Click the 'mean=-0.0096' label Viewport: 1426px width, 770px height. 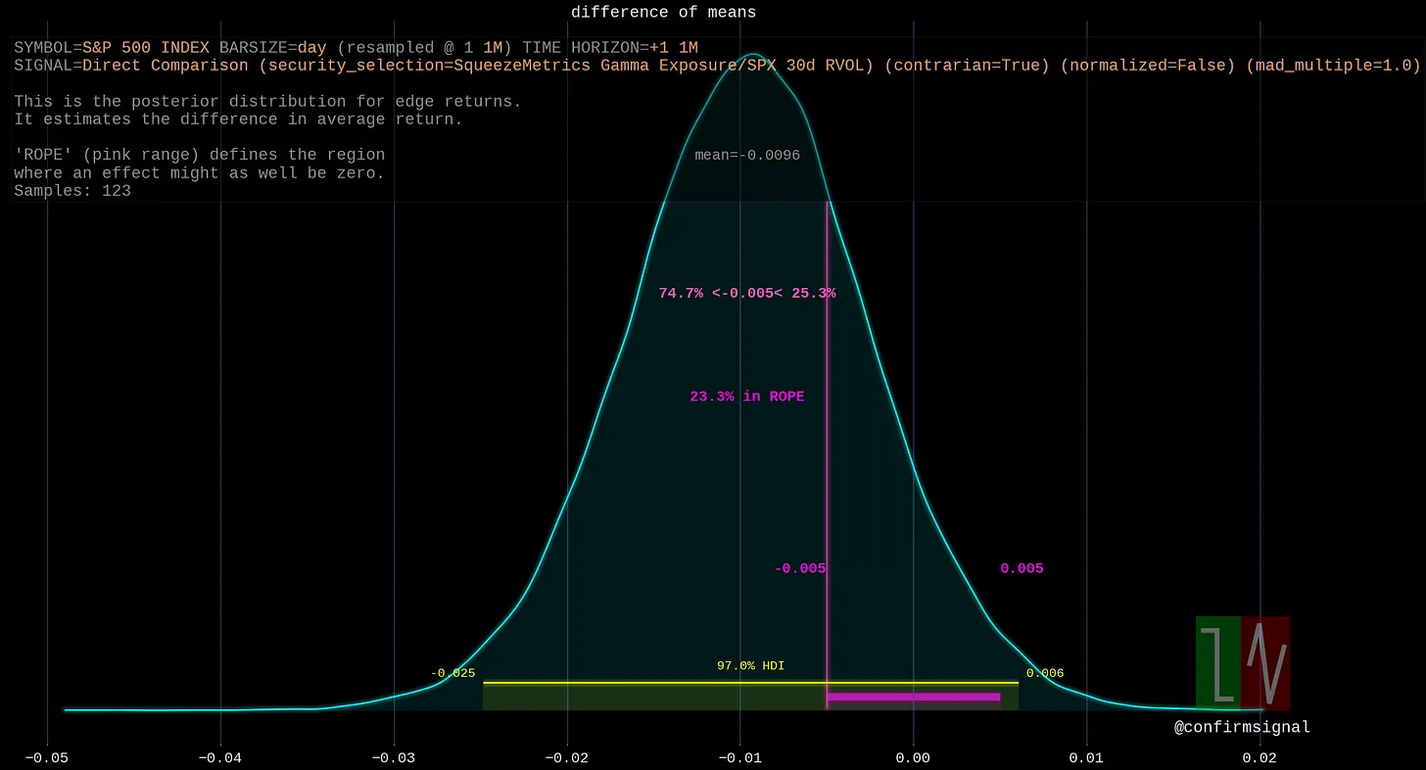pyautogui.click(x=747, y=155)
